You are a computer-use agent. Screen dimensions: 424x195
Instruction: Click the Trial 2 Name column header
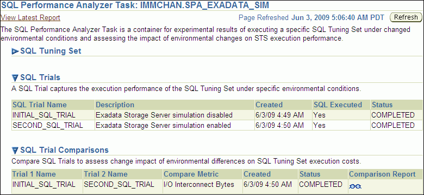click(x=106, y=174)
